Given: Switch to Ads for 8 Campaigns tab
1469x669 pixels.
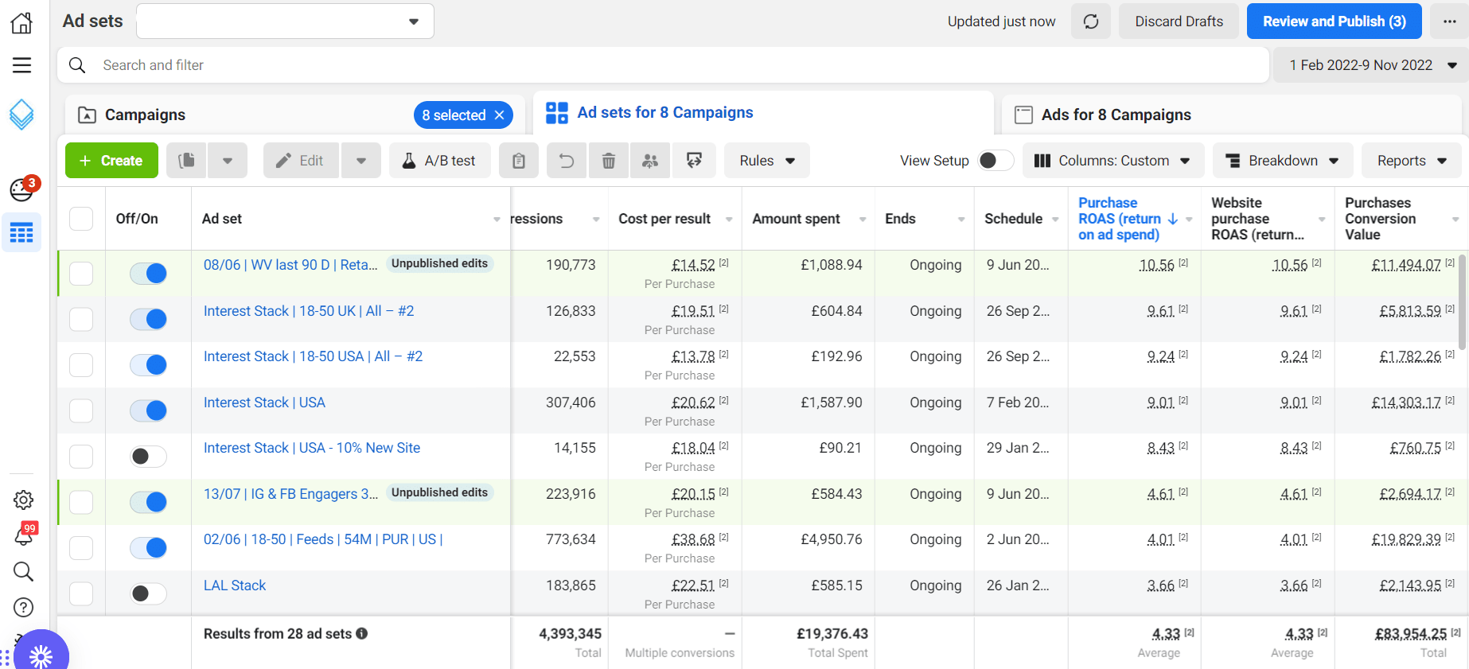Looking at the screenshot, I should (1115, 115).
